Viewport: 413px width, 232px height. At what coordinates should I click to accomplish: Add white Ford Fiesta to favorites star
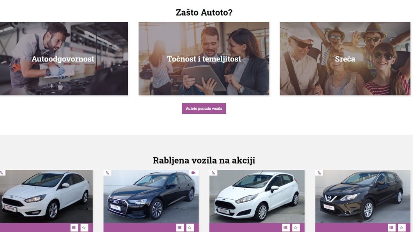point(296,228)
